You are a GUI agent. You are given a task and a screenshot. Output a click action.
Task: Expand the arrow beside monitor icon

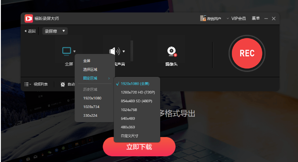pos(75,51)
